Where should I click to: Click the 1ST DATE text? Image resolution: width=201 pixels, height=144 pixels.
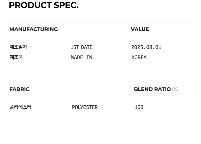coord(81,47)
